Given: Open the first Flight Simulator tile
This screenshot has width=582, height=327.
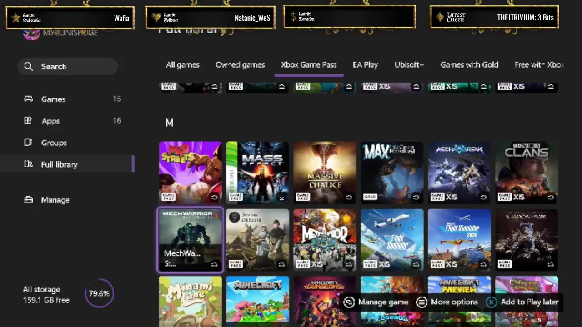Looking at the screenshot, I should tap(392, 240).
